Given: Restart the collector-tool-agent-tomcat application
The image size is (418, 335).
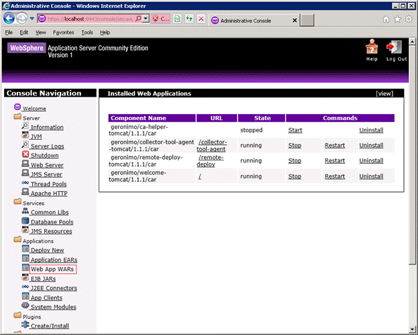Looking at the screenshot, I should pos(335,146).
